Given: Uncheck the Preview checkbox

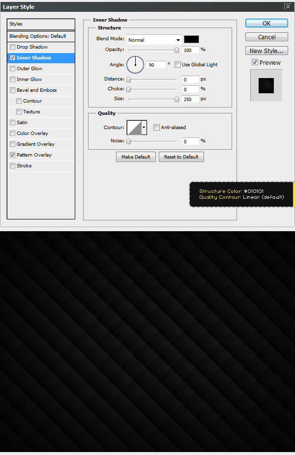Looking at the screenshot, I should point(255,62).
